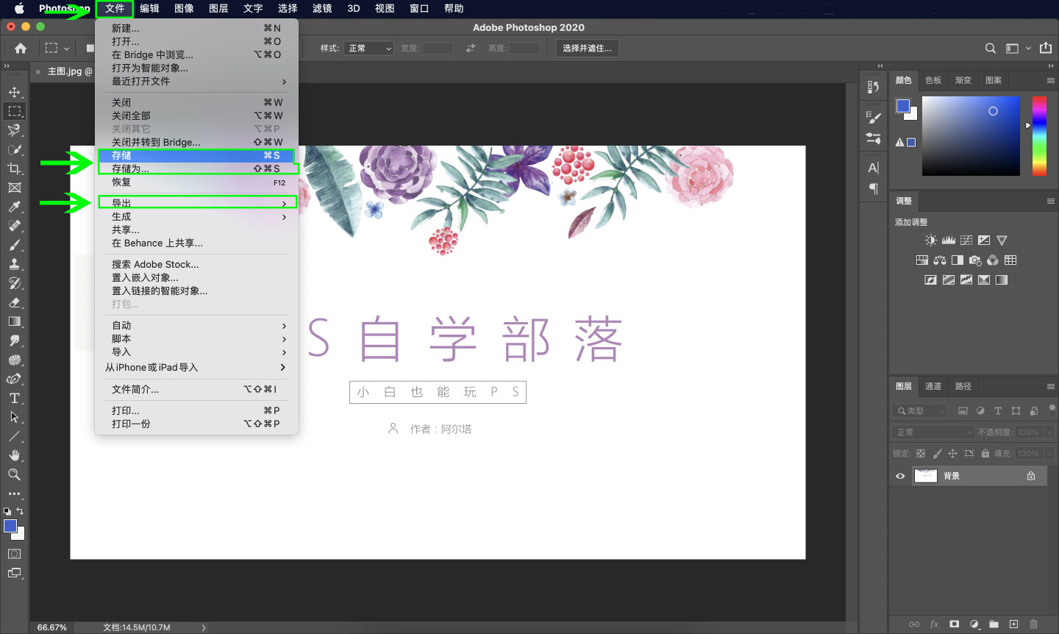Activate the Zoom tool

(x=15, y=474)
